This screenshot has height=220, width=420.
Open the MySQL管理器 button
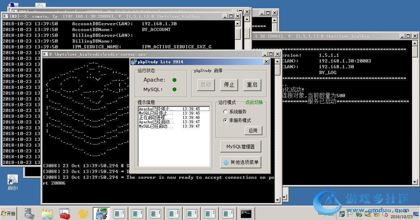240,147
